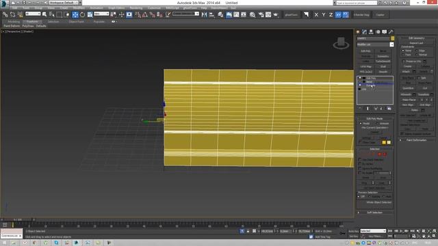Restrict movement to the X axis

(x=316, y=14)
